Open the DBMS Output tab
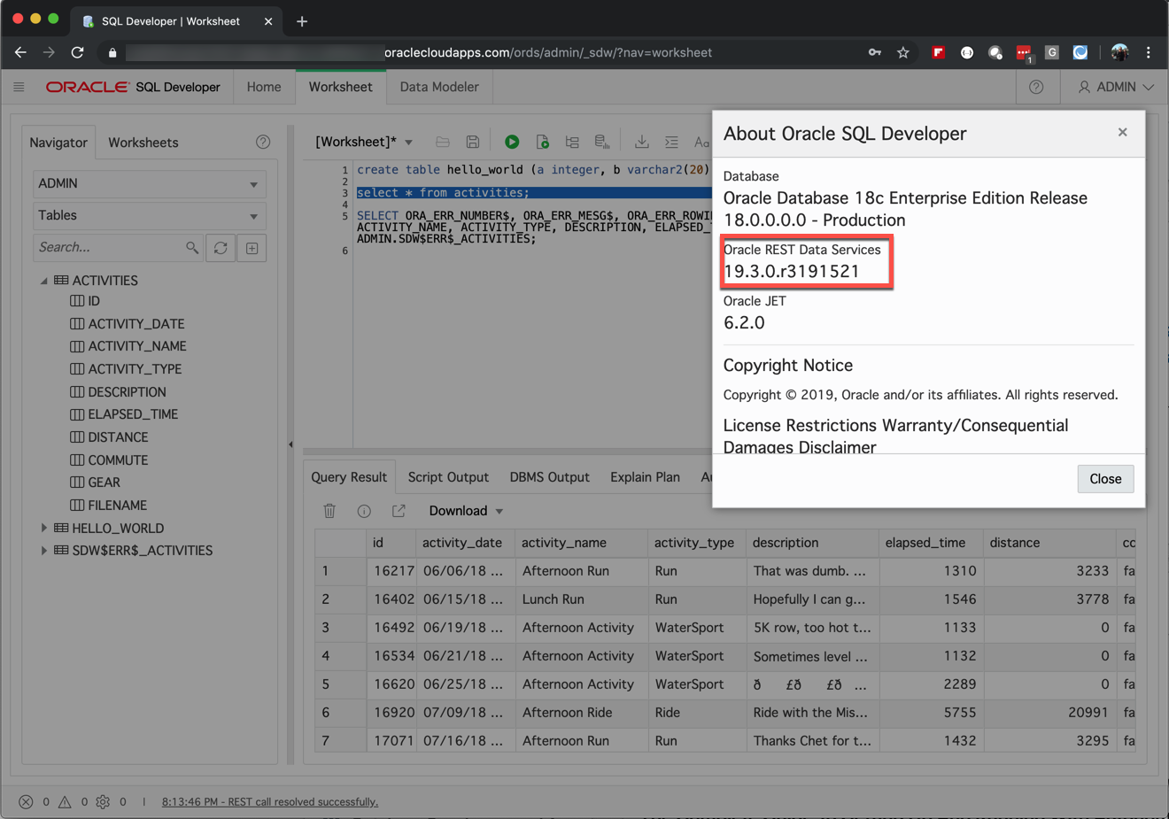The width and height of the screenshot is (1169, 819). [549, 477]
